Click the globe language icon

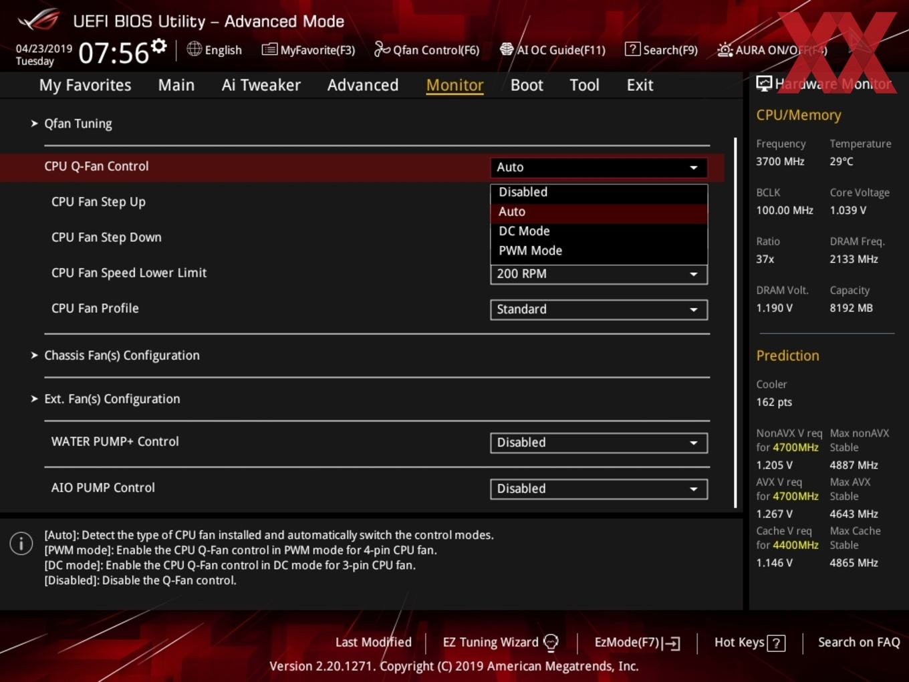point(194,49)
